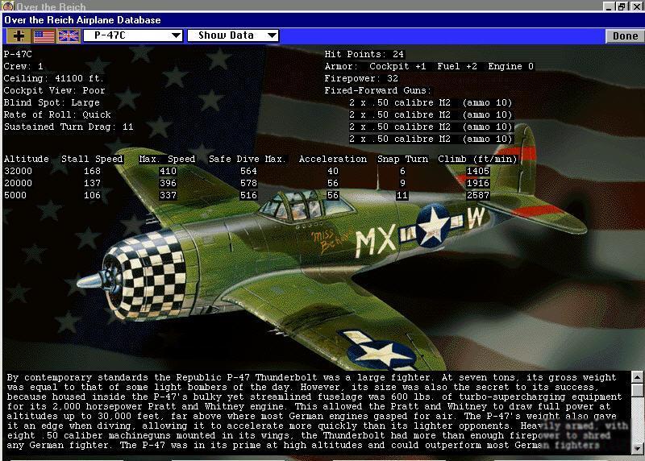Click safe dive value 578
The image size is (645, 461).
click(248, 183)
